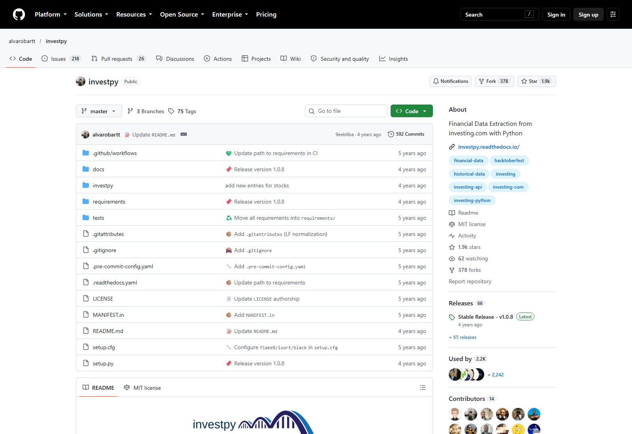Open the master branch selector
This screenshot has width=632, height=434.
coord(99,111)
